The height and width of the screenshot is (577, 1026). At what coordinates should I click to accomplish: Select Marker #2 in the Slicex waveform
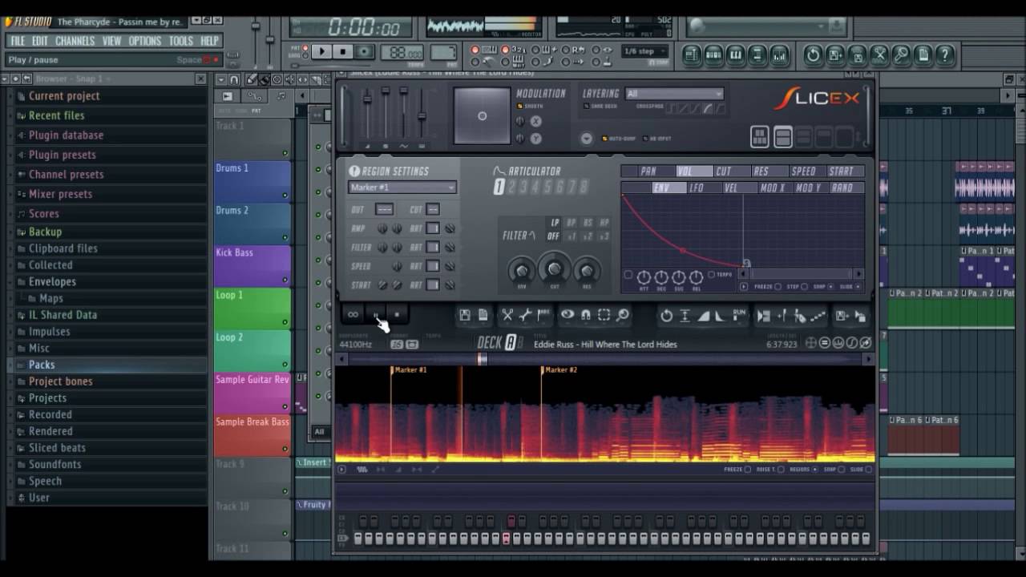pyautogui.click(x=560, y=370)
